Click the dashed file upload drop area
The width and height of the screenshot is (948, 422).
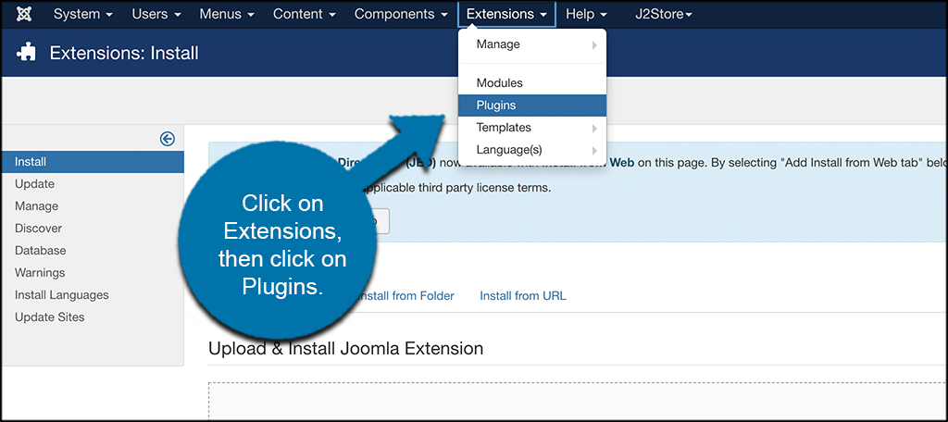point(578,400)
